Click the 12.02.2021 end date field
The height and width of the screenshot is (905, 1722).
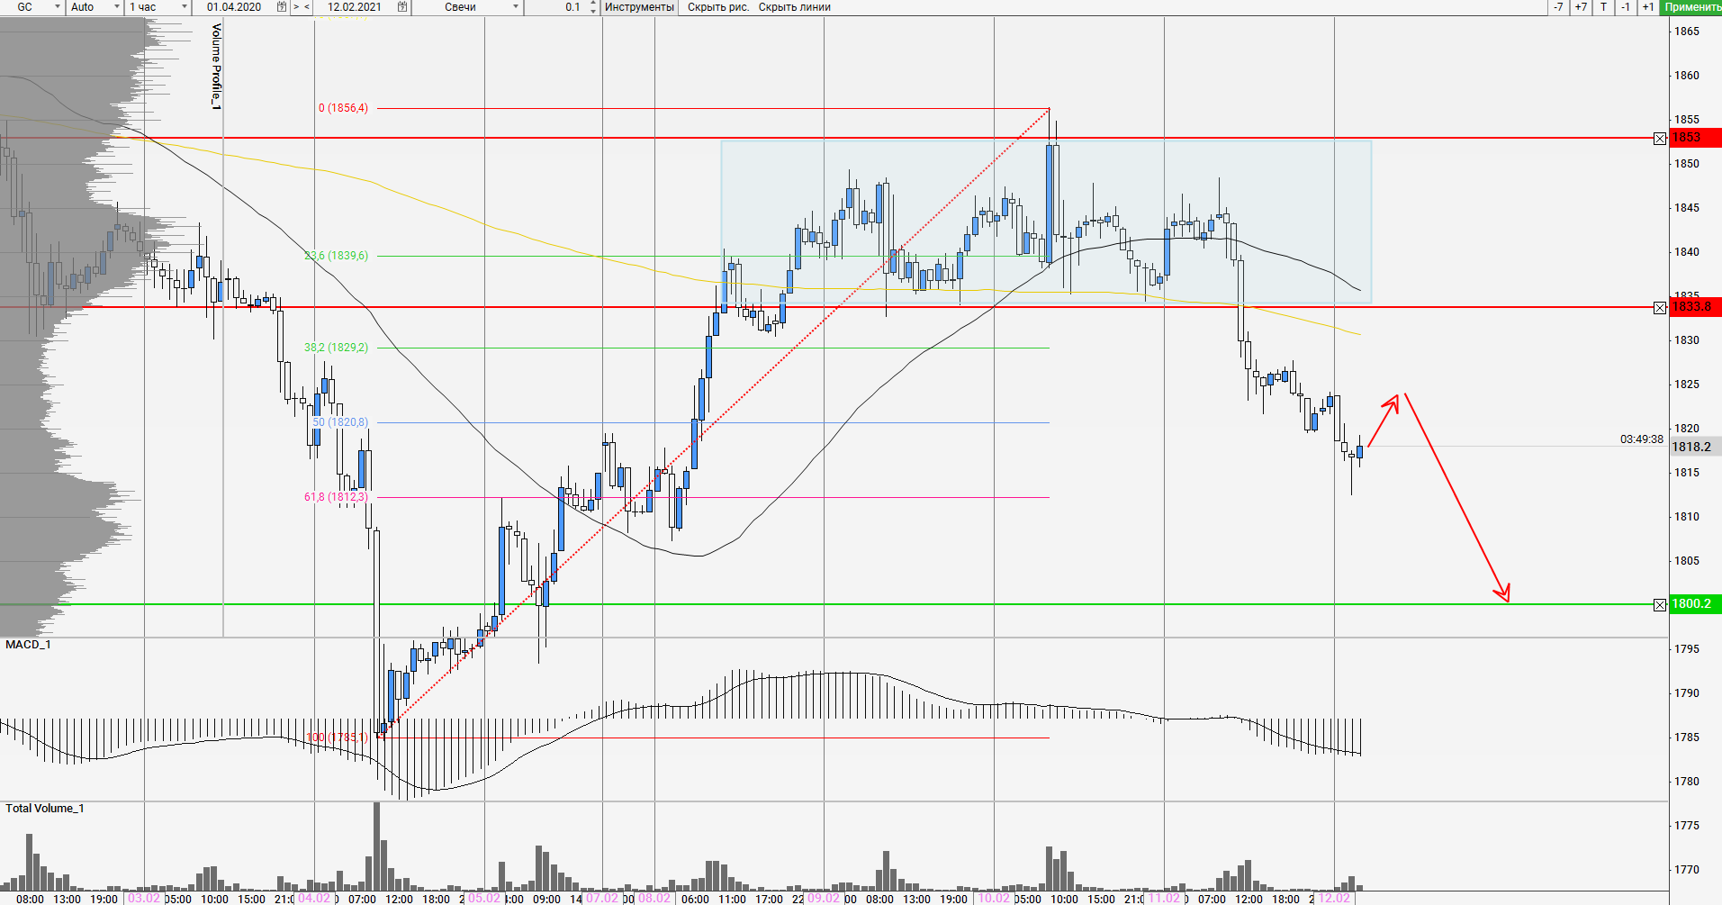[x=354, y=7]
